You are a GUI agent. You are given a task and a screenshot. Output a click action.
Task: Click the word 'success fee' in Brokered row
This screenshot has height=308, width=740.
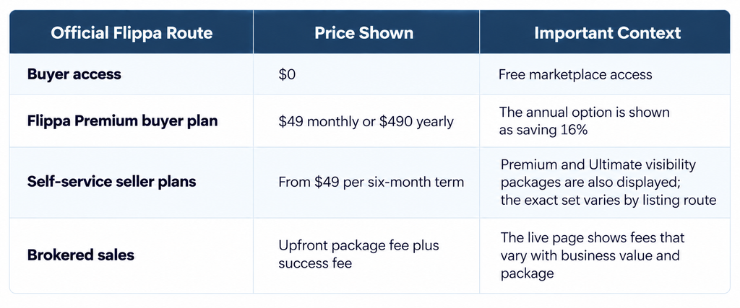(315, 263)
